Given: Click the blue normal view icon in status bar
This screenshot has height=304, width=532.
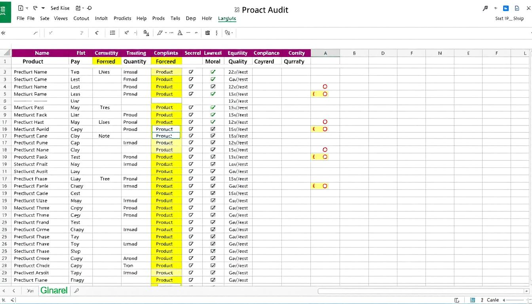Looking at the screenshot, I should tap(473, 300).
